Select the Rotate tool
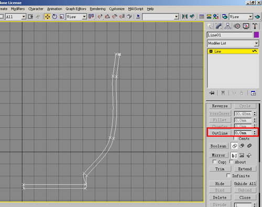 point(54,17)
